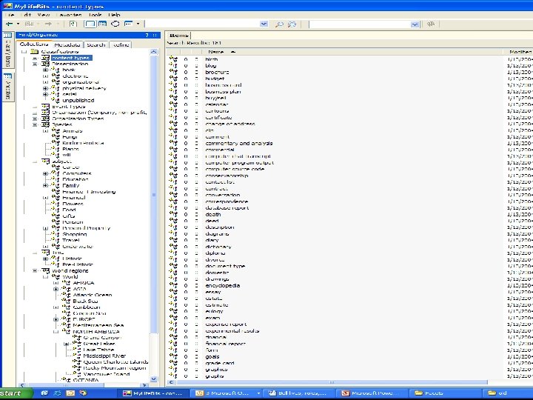The height and width of the screenshot is (400, 533).
Task: Click the oval-shaped view icon in toolbar
Action: coord(115,24)
